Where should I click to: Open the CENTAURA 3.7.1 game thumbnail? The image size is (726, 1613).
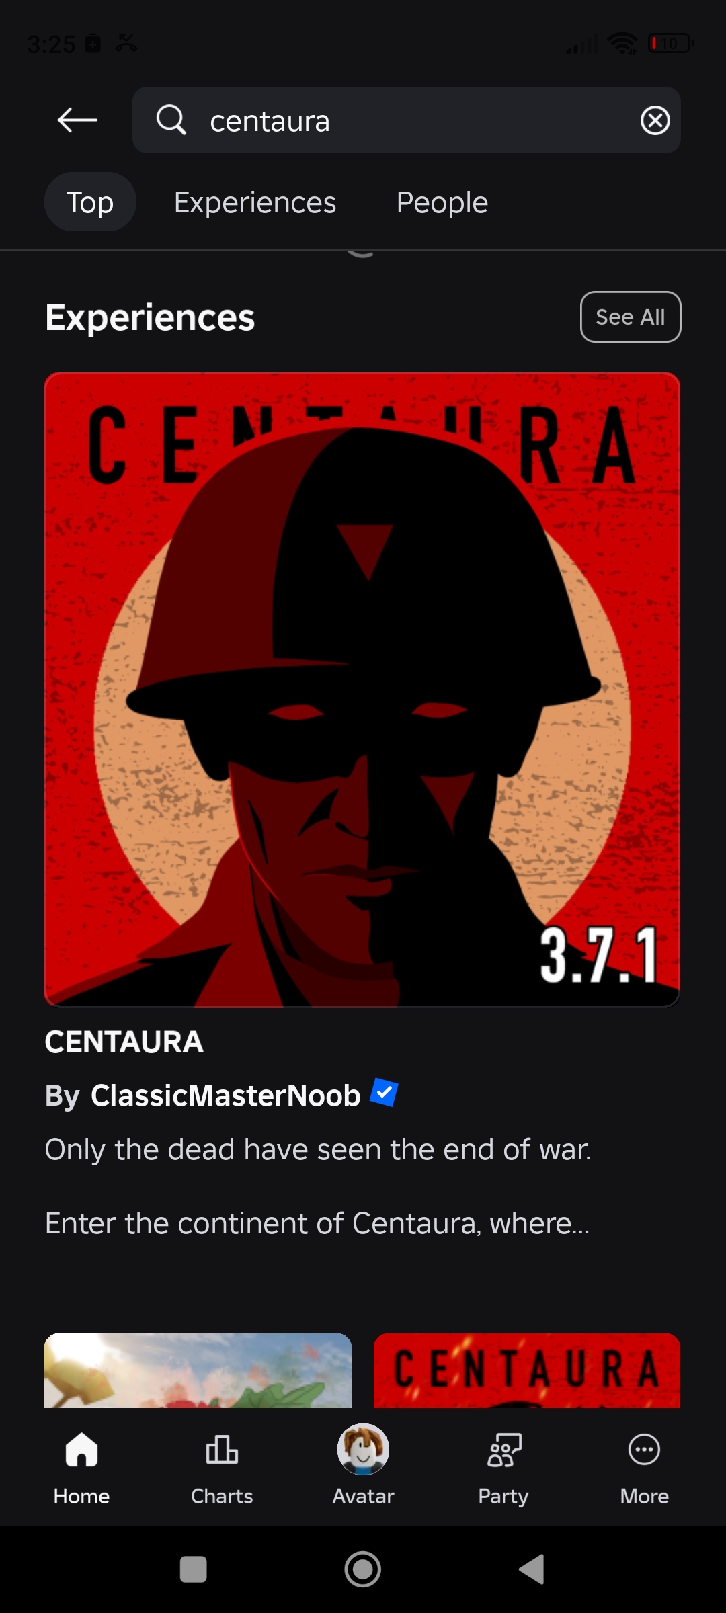tap(362, 690)
